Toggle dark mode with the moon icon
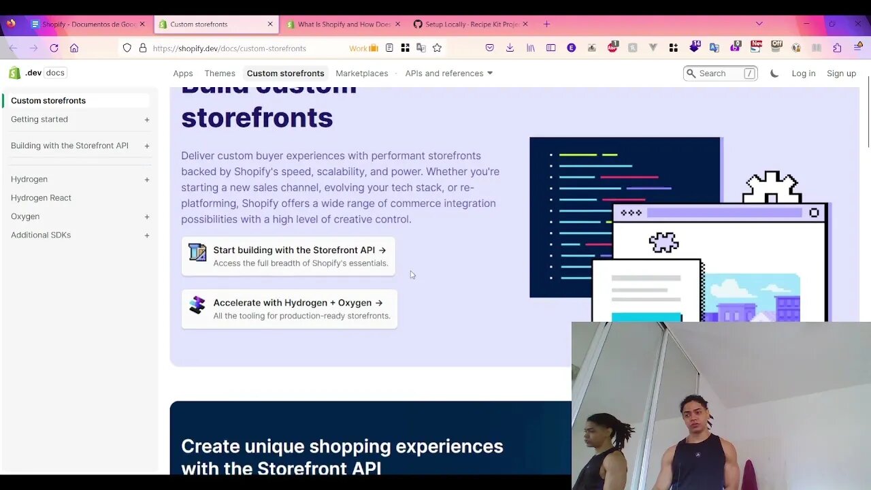Screen dimensions: 871x490 (x=774, y=73)
